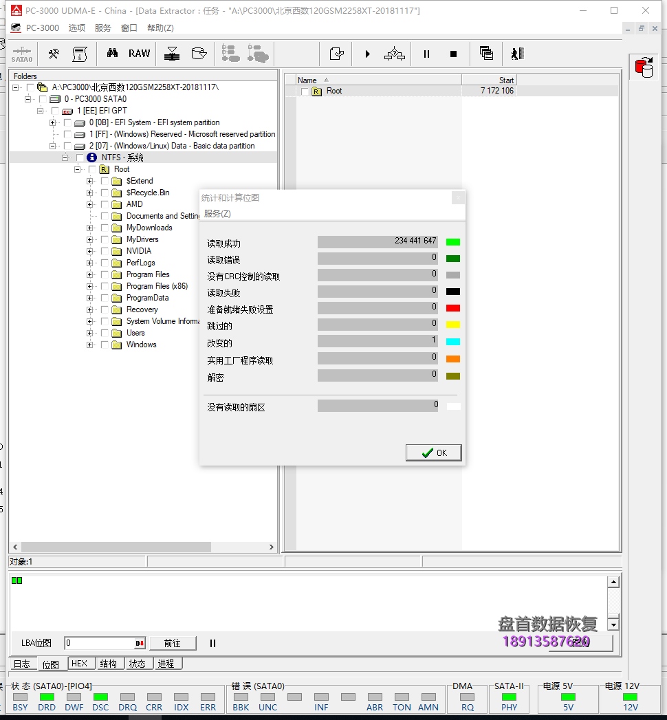
Task: Tick the checkbox beside Users folder
Action: [x=105, y=333]
